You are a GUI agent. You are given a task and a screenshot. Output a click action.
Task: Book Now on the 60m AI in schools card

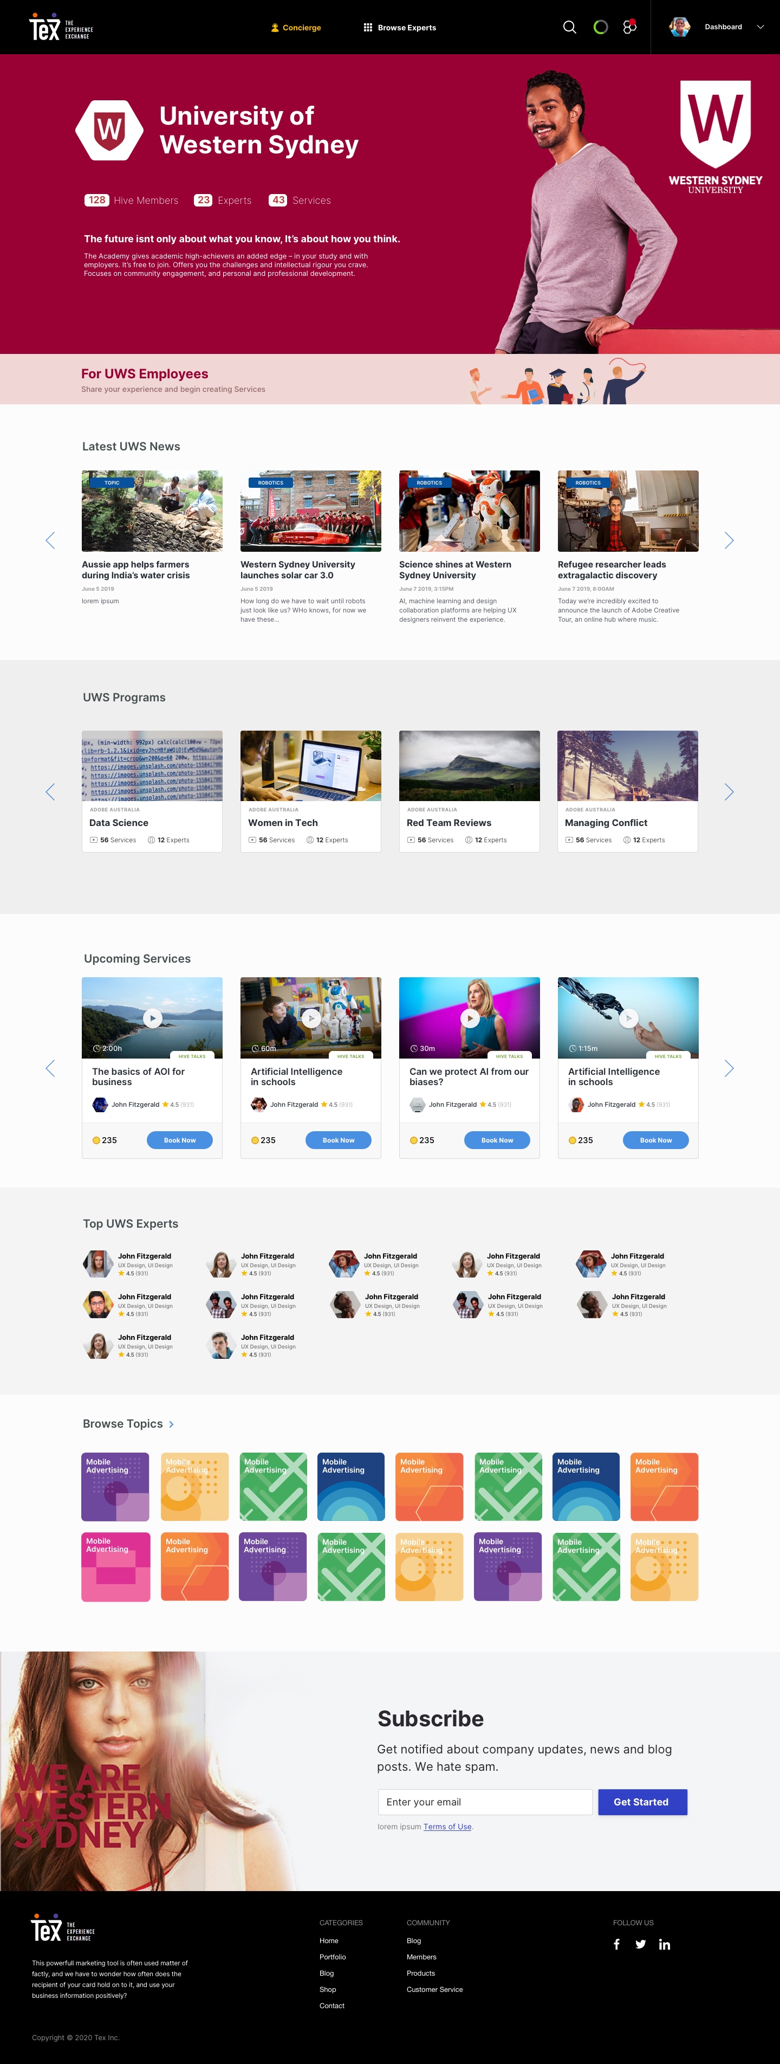(x=338, y=1140)
